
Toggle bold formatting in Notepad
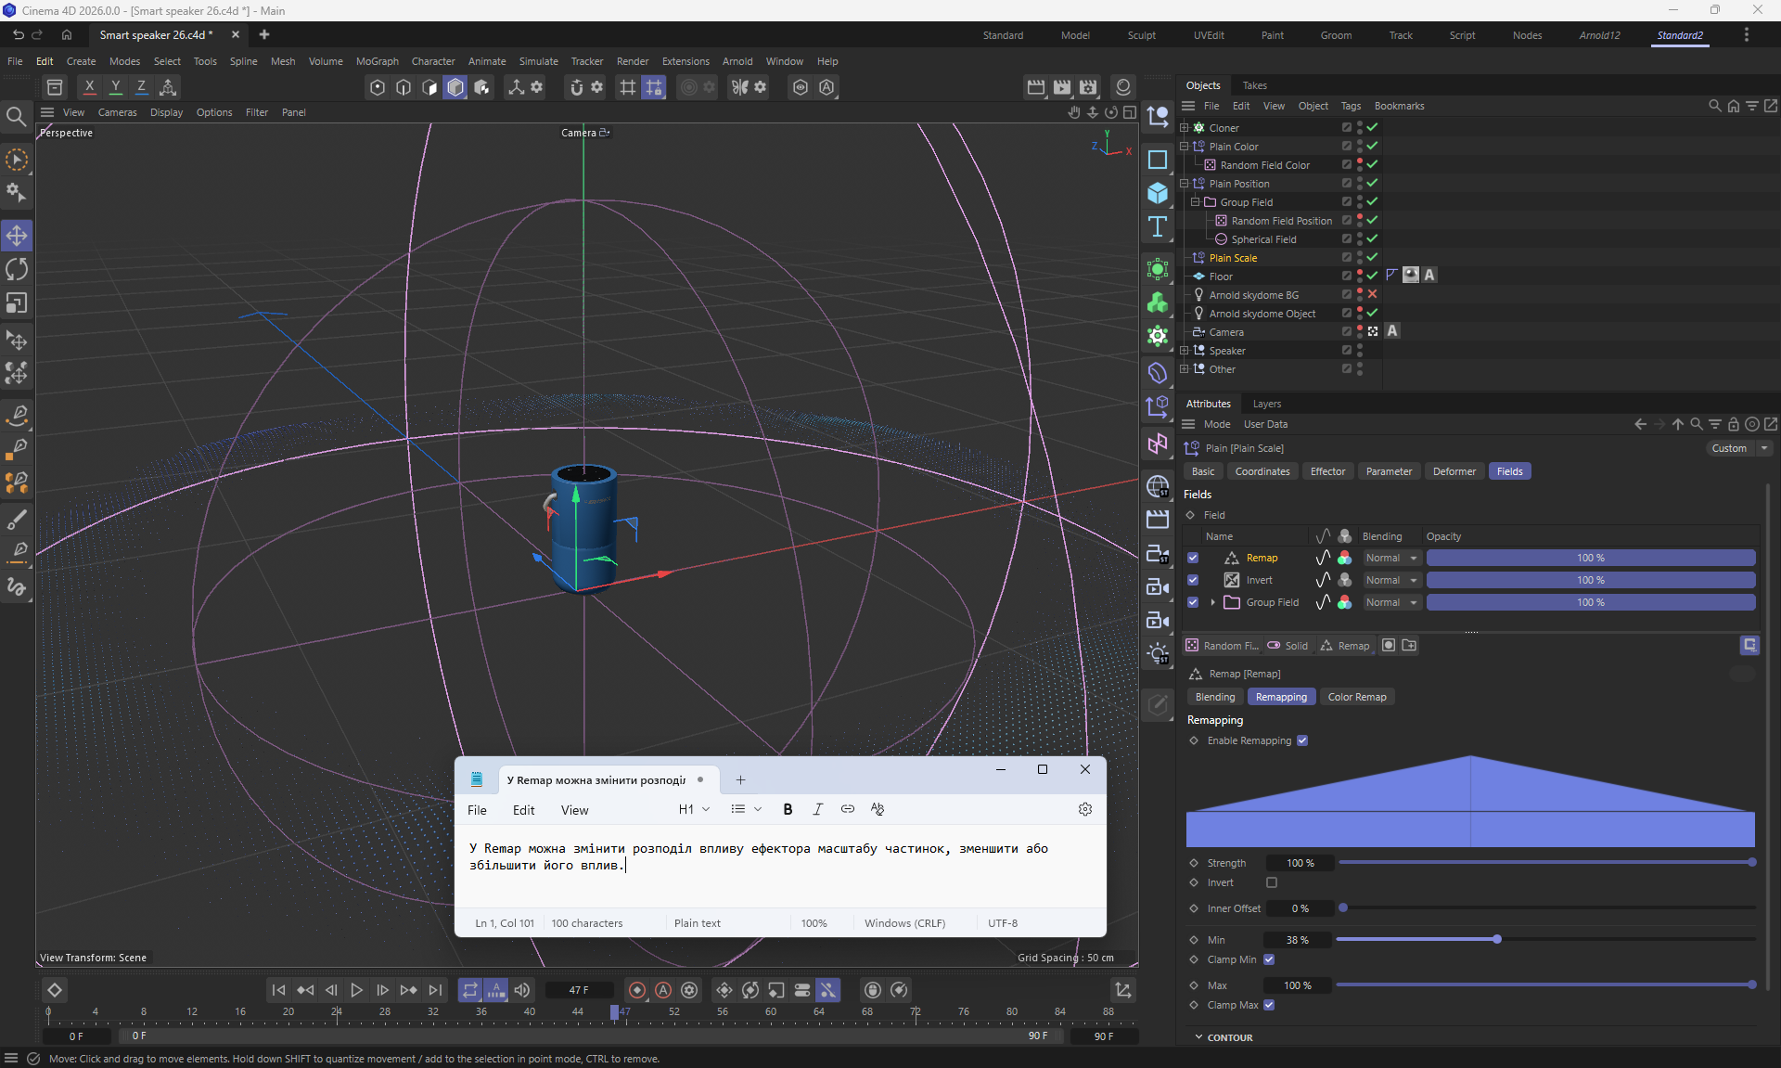point(788,809)
